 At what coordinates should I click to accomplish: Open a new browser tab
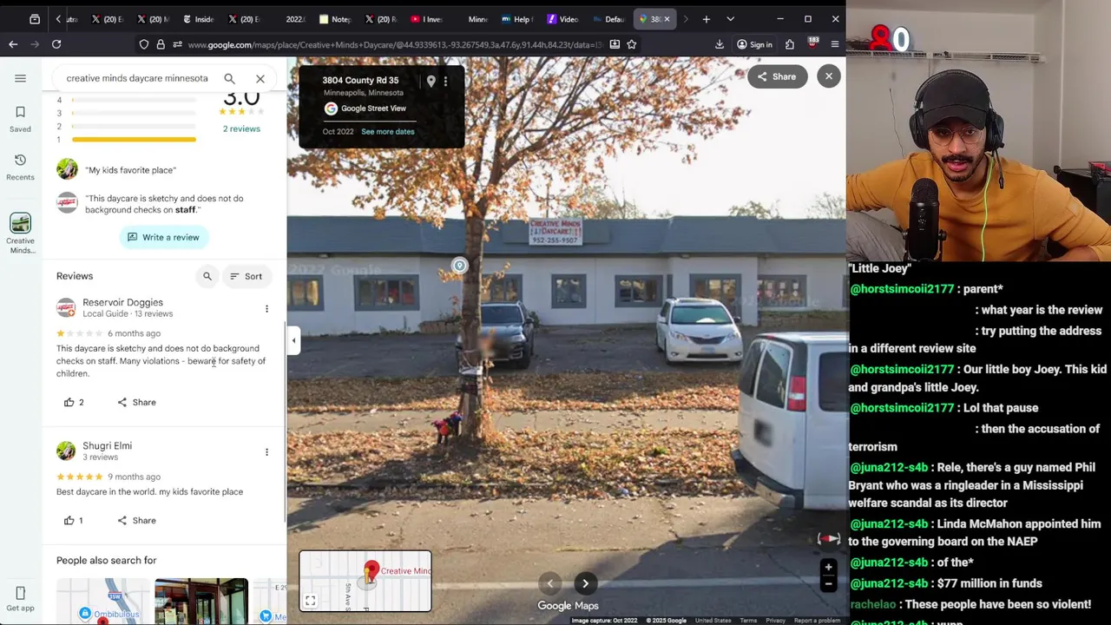(x=706, y=19)
